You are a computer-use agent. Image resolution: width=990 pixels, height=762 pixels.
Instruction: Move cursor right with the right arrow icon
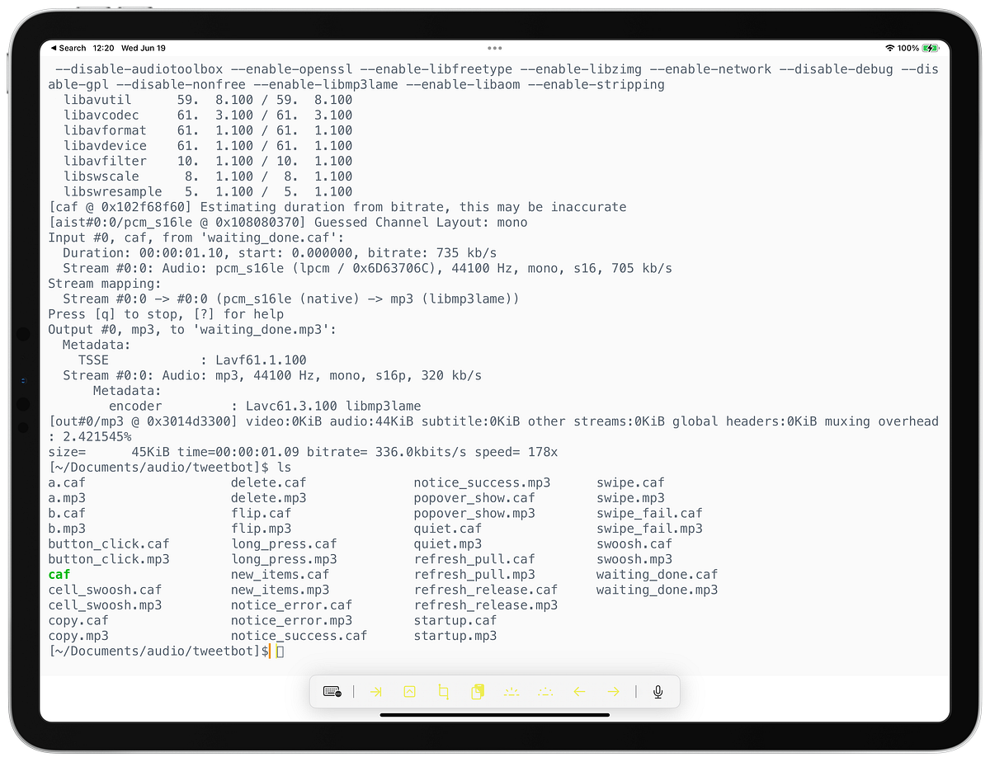[x=613, y=692]
